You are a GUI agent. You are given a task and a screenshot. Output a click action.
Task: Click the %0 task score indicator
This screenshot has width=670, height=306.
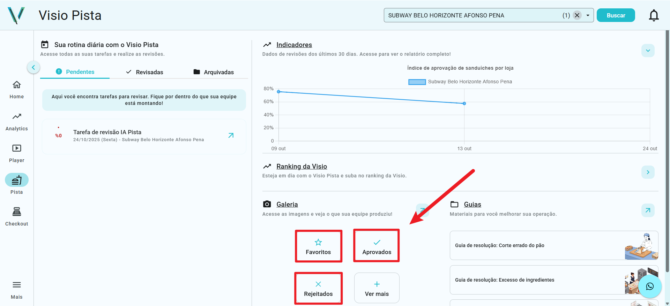pos(58,136)
